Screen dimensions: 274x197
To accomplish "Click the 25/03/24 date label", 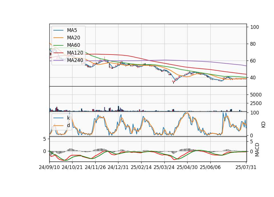I will 164,167.
